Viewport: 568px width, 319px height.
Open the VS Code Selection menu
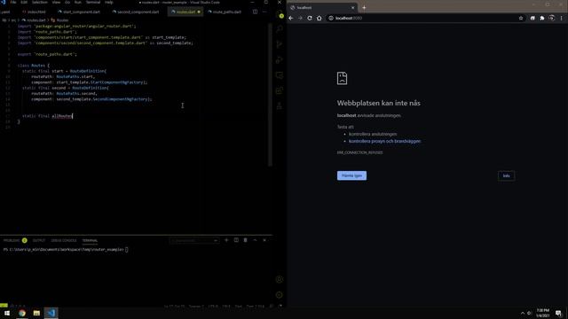point(39,2)
